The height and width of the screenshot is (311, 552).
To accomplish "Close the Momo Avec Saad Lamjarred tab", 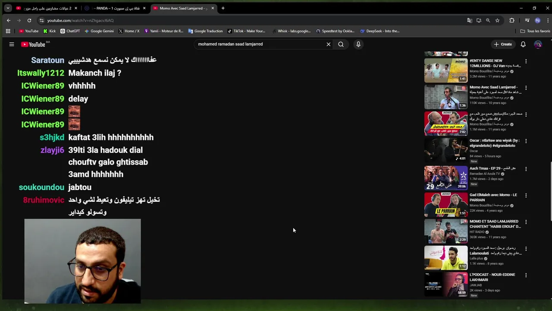I will point(213,8).
